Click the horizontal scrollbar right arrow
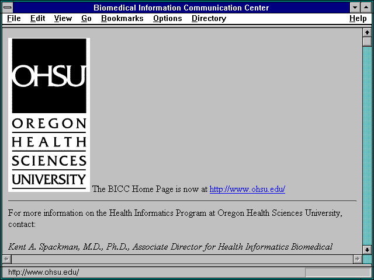This screenshot has width=374, height=280. tap(357, 259)
